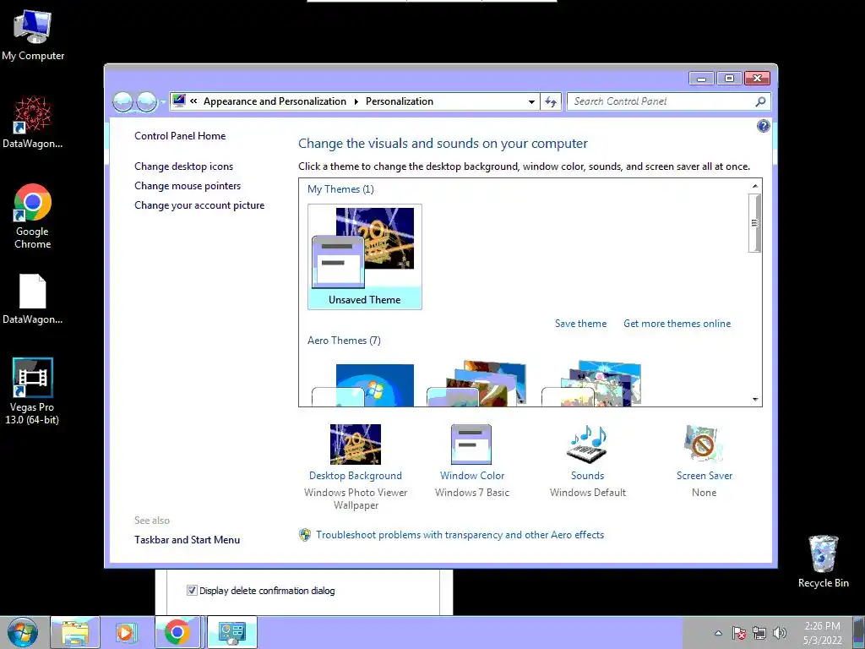The image size is (865, 649).
Task: Open Windows Media Player from taskbar
Action: 125,632
